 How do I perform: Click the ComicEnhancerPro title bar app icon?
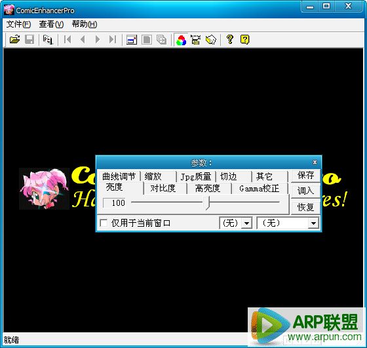pos(9,10)
